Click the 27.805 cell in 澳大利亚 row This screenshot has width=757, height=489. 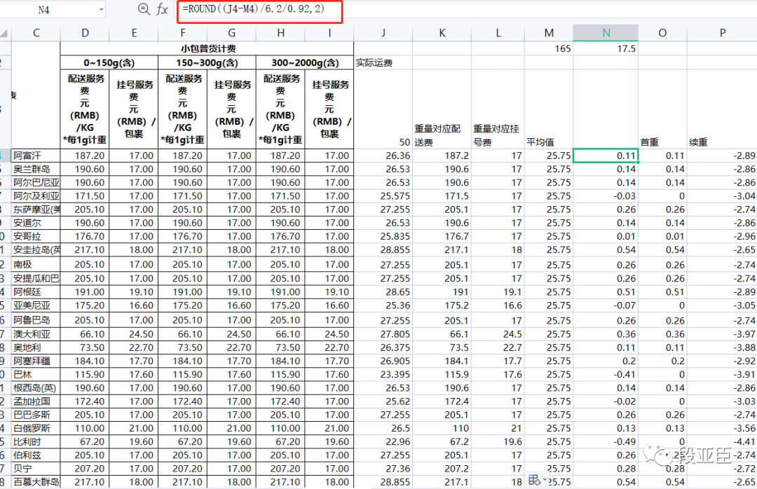coord(383,334)
